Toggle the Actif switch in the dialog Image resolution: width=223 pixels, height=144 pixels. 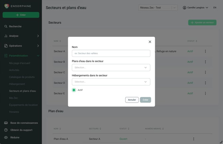(74, 90)
